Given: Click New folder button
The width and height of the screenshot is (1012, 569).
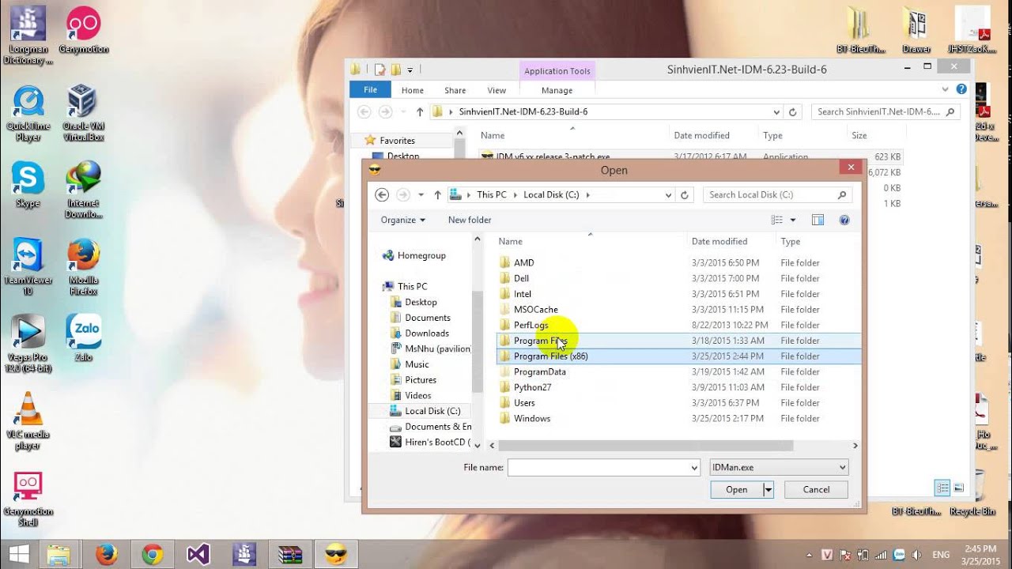Looking at the screenshot, I should click(x=470, y=220).
